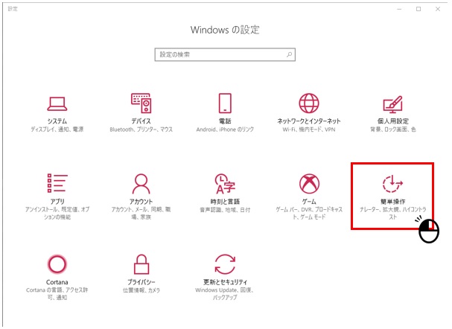Open the 時刻と言語 clock icon
Viewport: 452px width, 329px height.
point(225,184)
